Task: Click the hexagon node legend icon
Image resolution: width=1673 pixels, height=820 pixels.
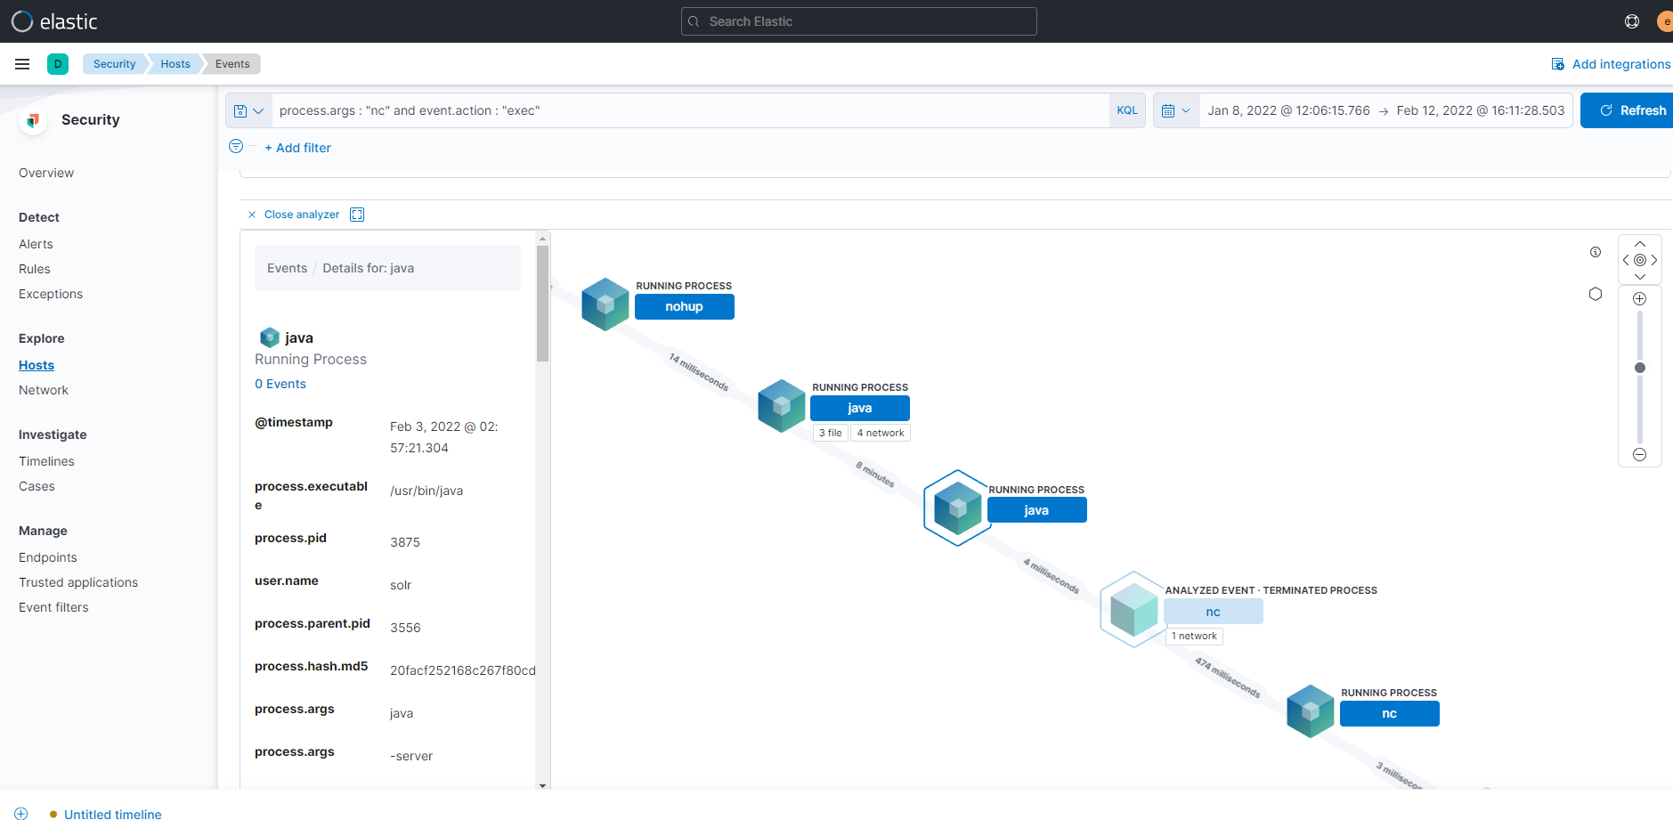Action: tap(1596, 294)
